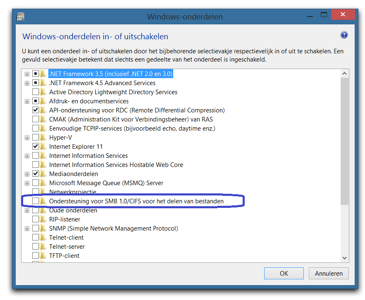Screen dimensions: 365x300
Task: Expand Microsoft Message Queue (MSMQ) Server node
Action: (27, 183)
